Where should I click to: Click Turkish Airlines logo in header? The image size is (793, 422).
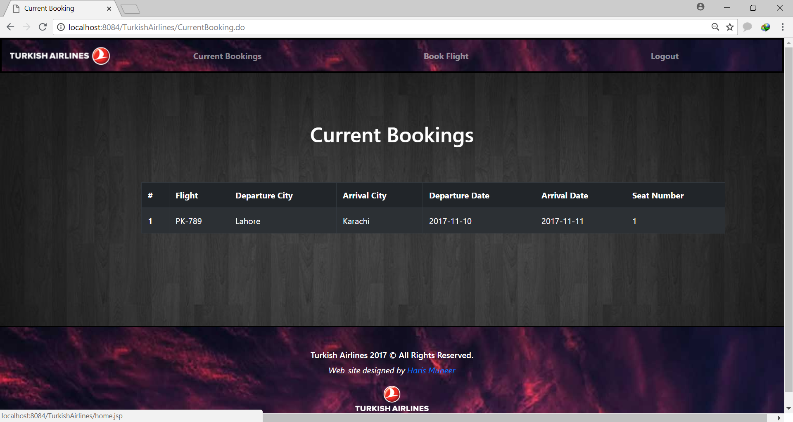point(59,56)
